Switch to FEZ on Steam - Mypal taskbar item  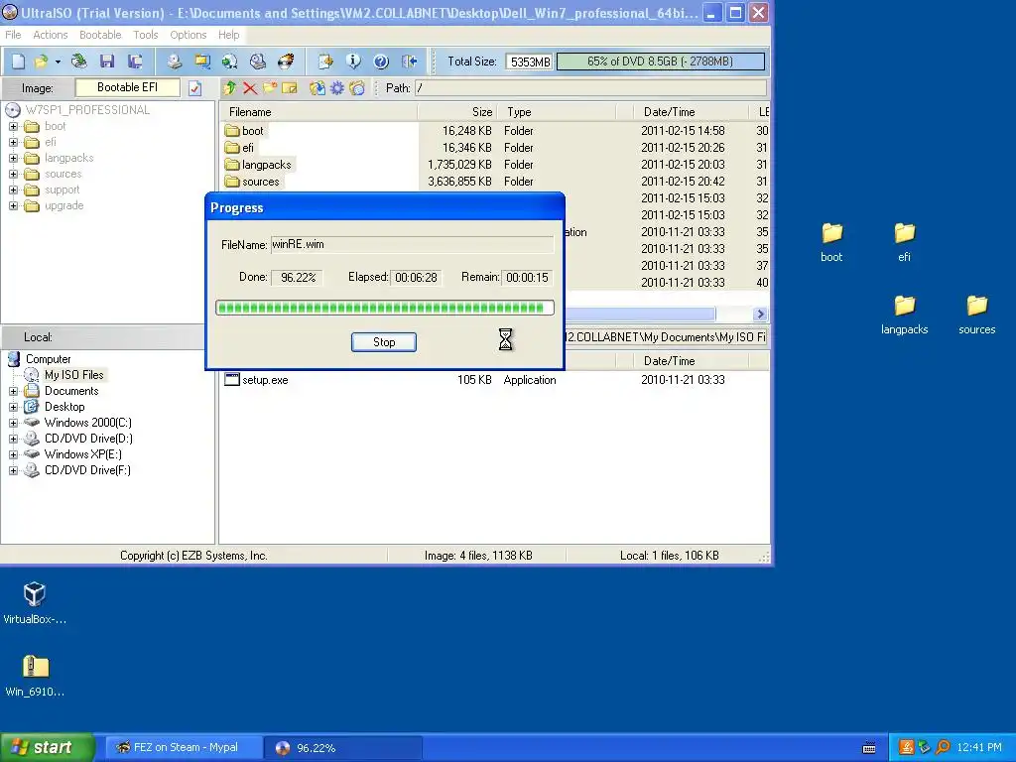coord(185,748)
